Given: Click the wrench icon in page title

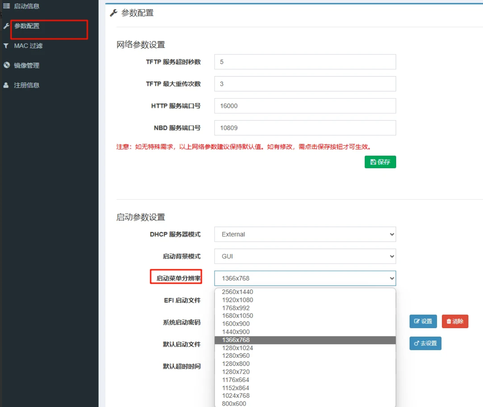Looking at the screenshot, I should [x=114, y=13].
